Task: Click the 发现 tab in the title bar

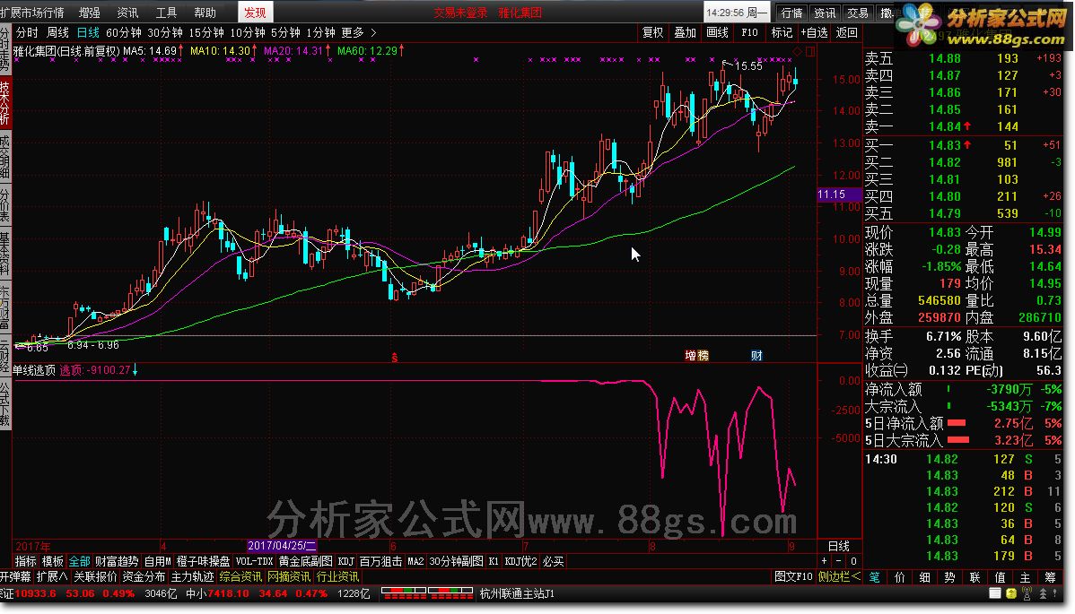Action: pos(255,13)
